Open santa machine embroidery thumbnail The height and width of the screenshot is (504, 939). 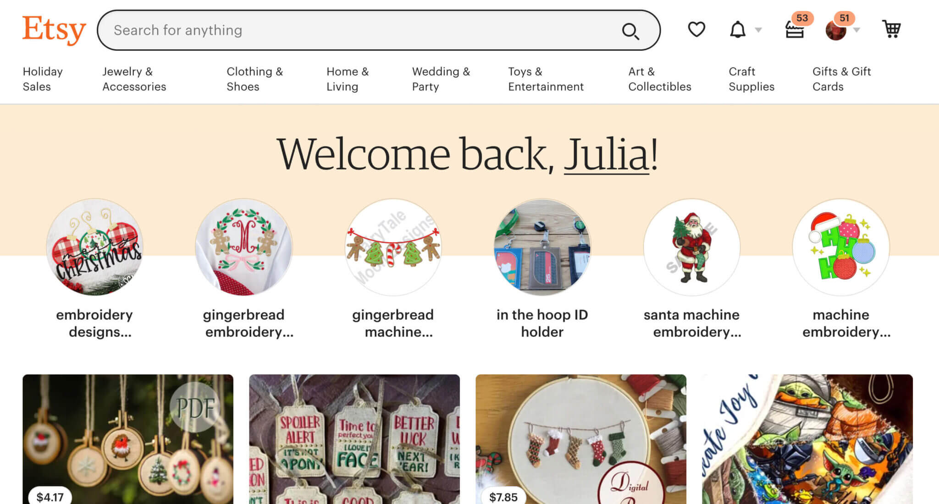691,247
